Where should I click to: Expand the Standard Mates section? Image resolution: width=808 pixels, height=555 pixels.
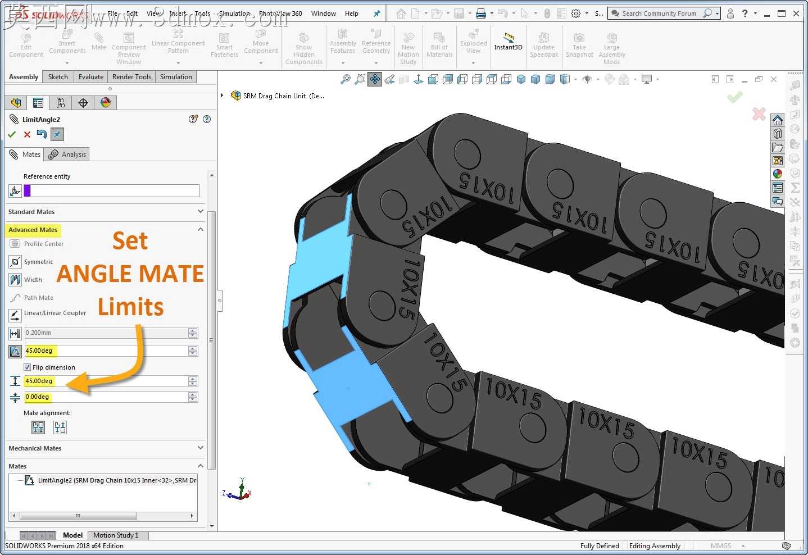click(x=105, y=212)
